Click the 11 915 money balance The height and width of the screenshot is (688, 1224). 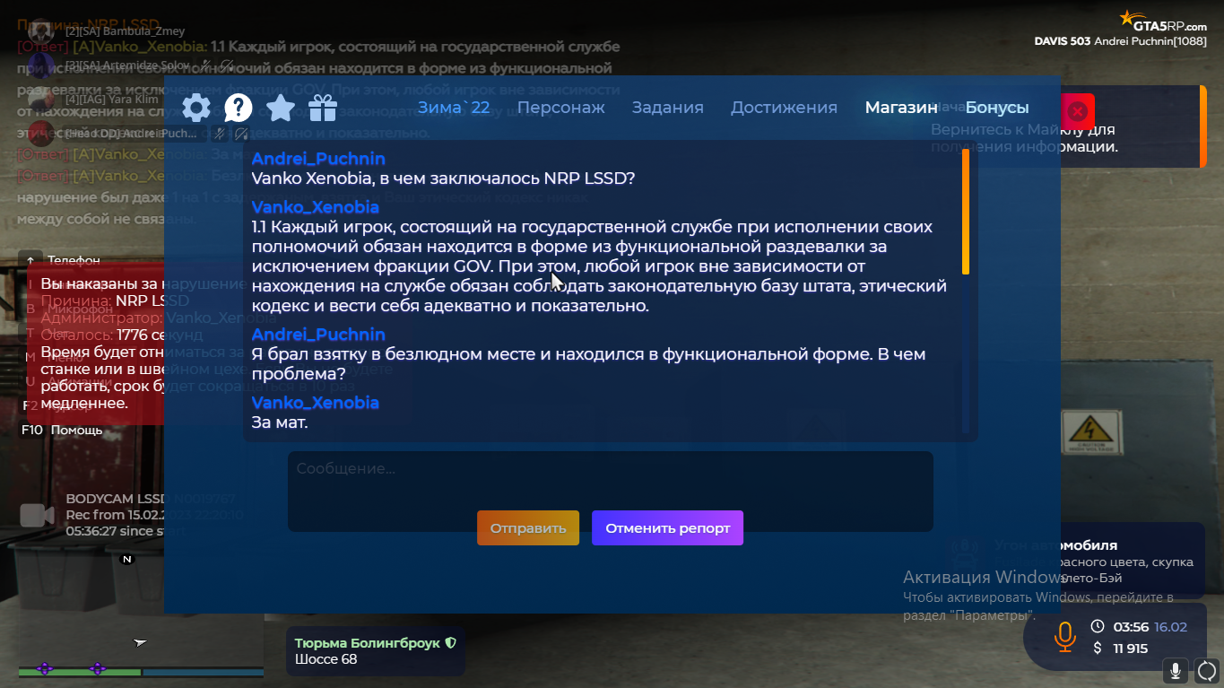(1131, 649)
